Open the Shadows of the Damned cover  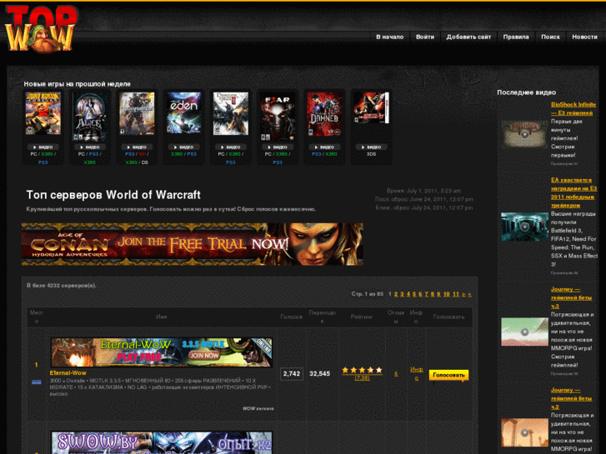(x=324, y=114)
